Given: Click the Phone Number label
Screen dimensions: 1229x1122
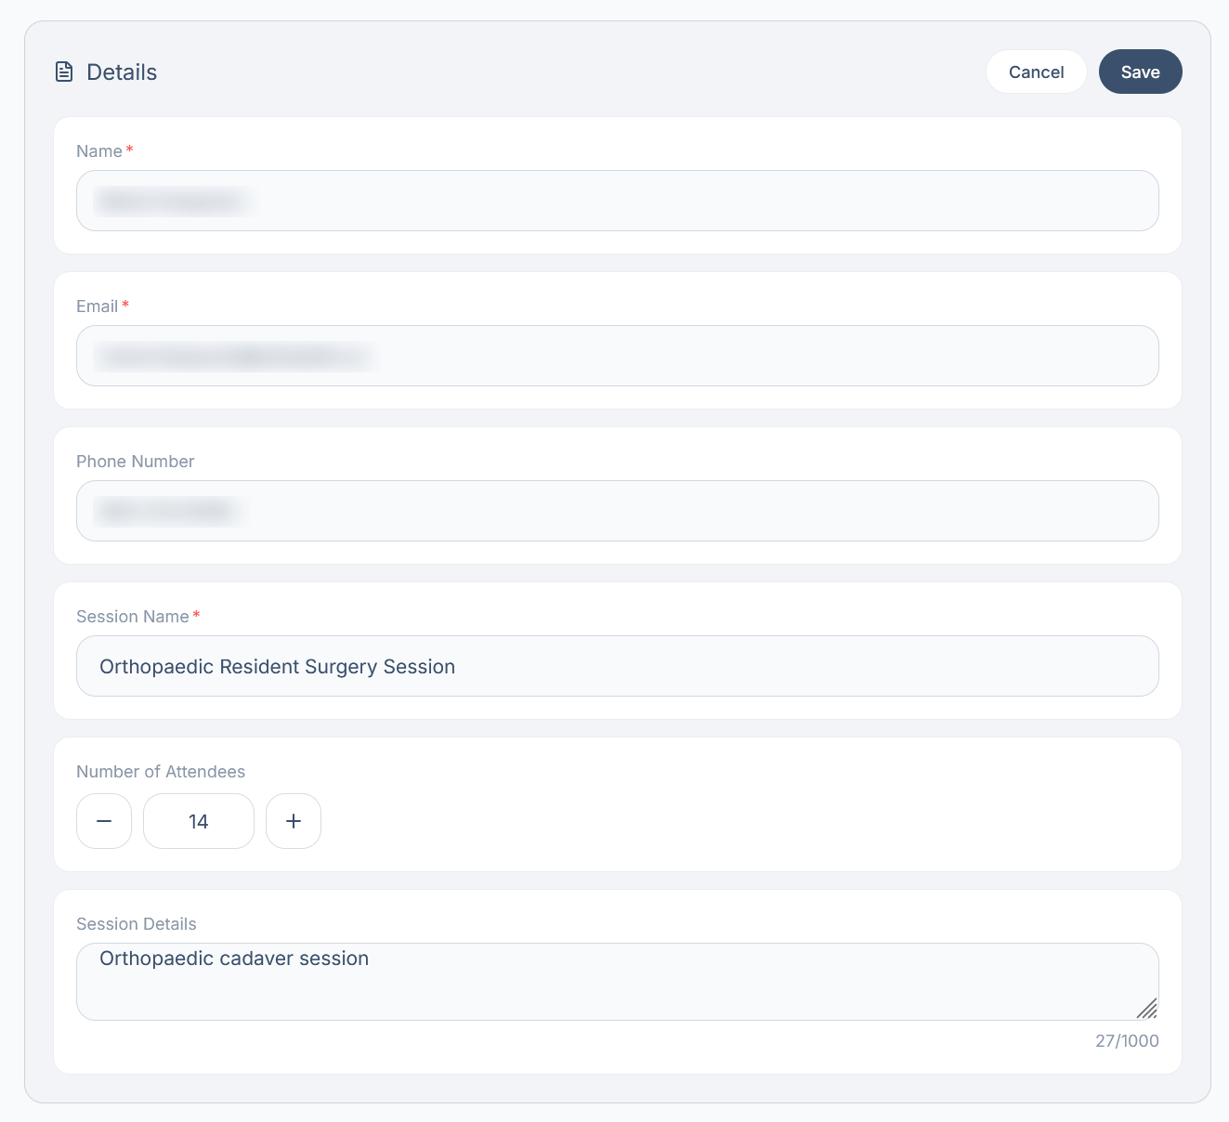Looking at the screenshot, I should tap(136, 462).
